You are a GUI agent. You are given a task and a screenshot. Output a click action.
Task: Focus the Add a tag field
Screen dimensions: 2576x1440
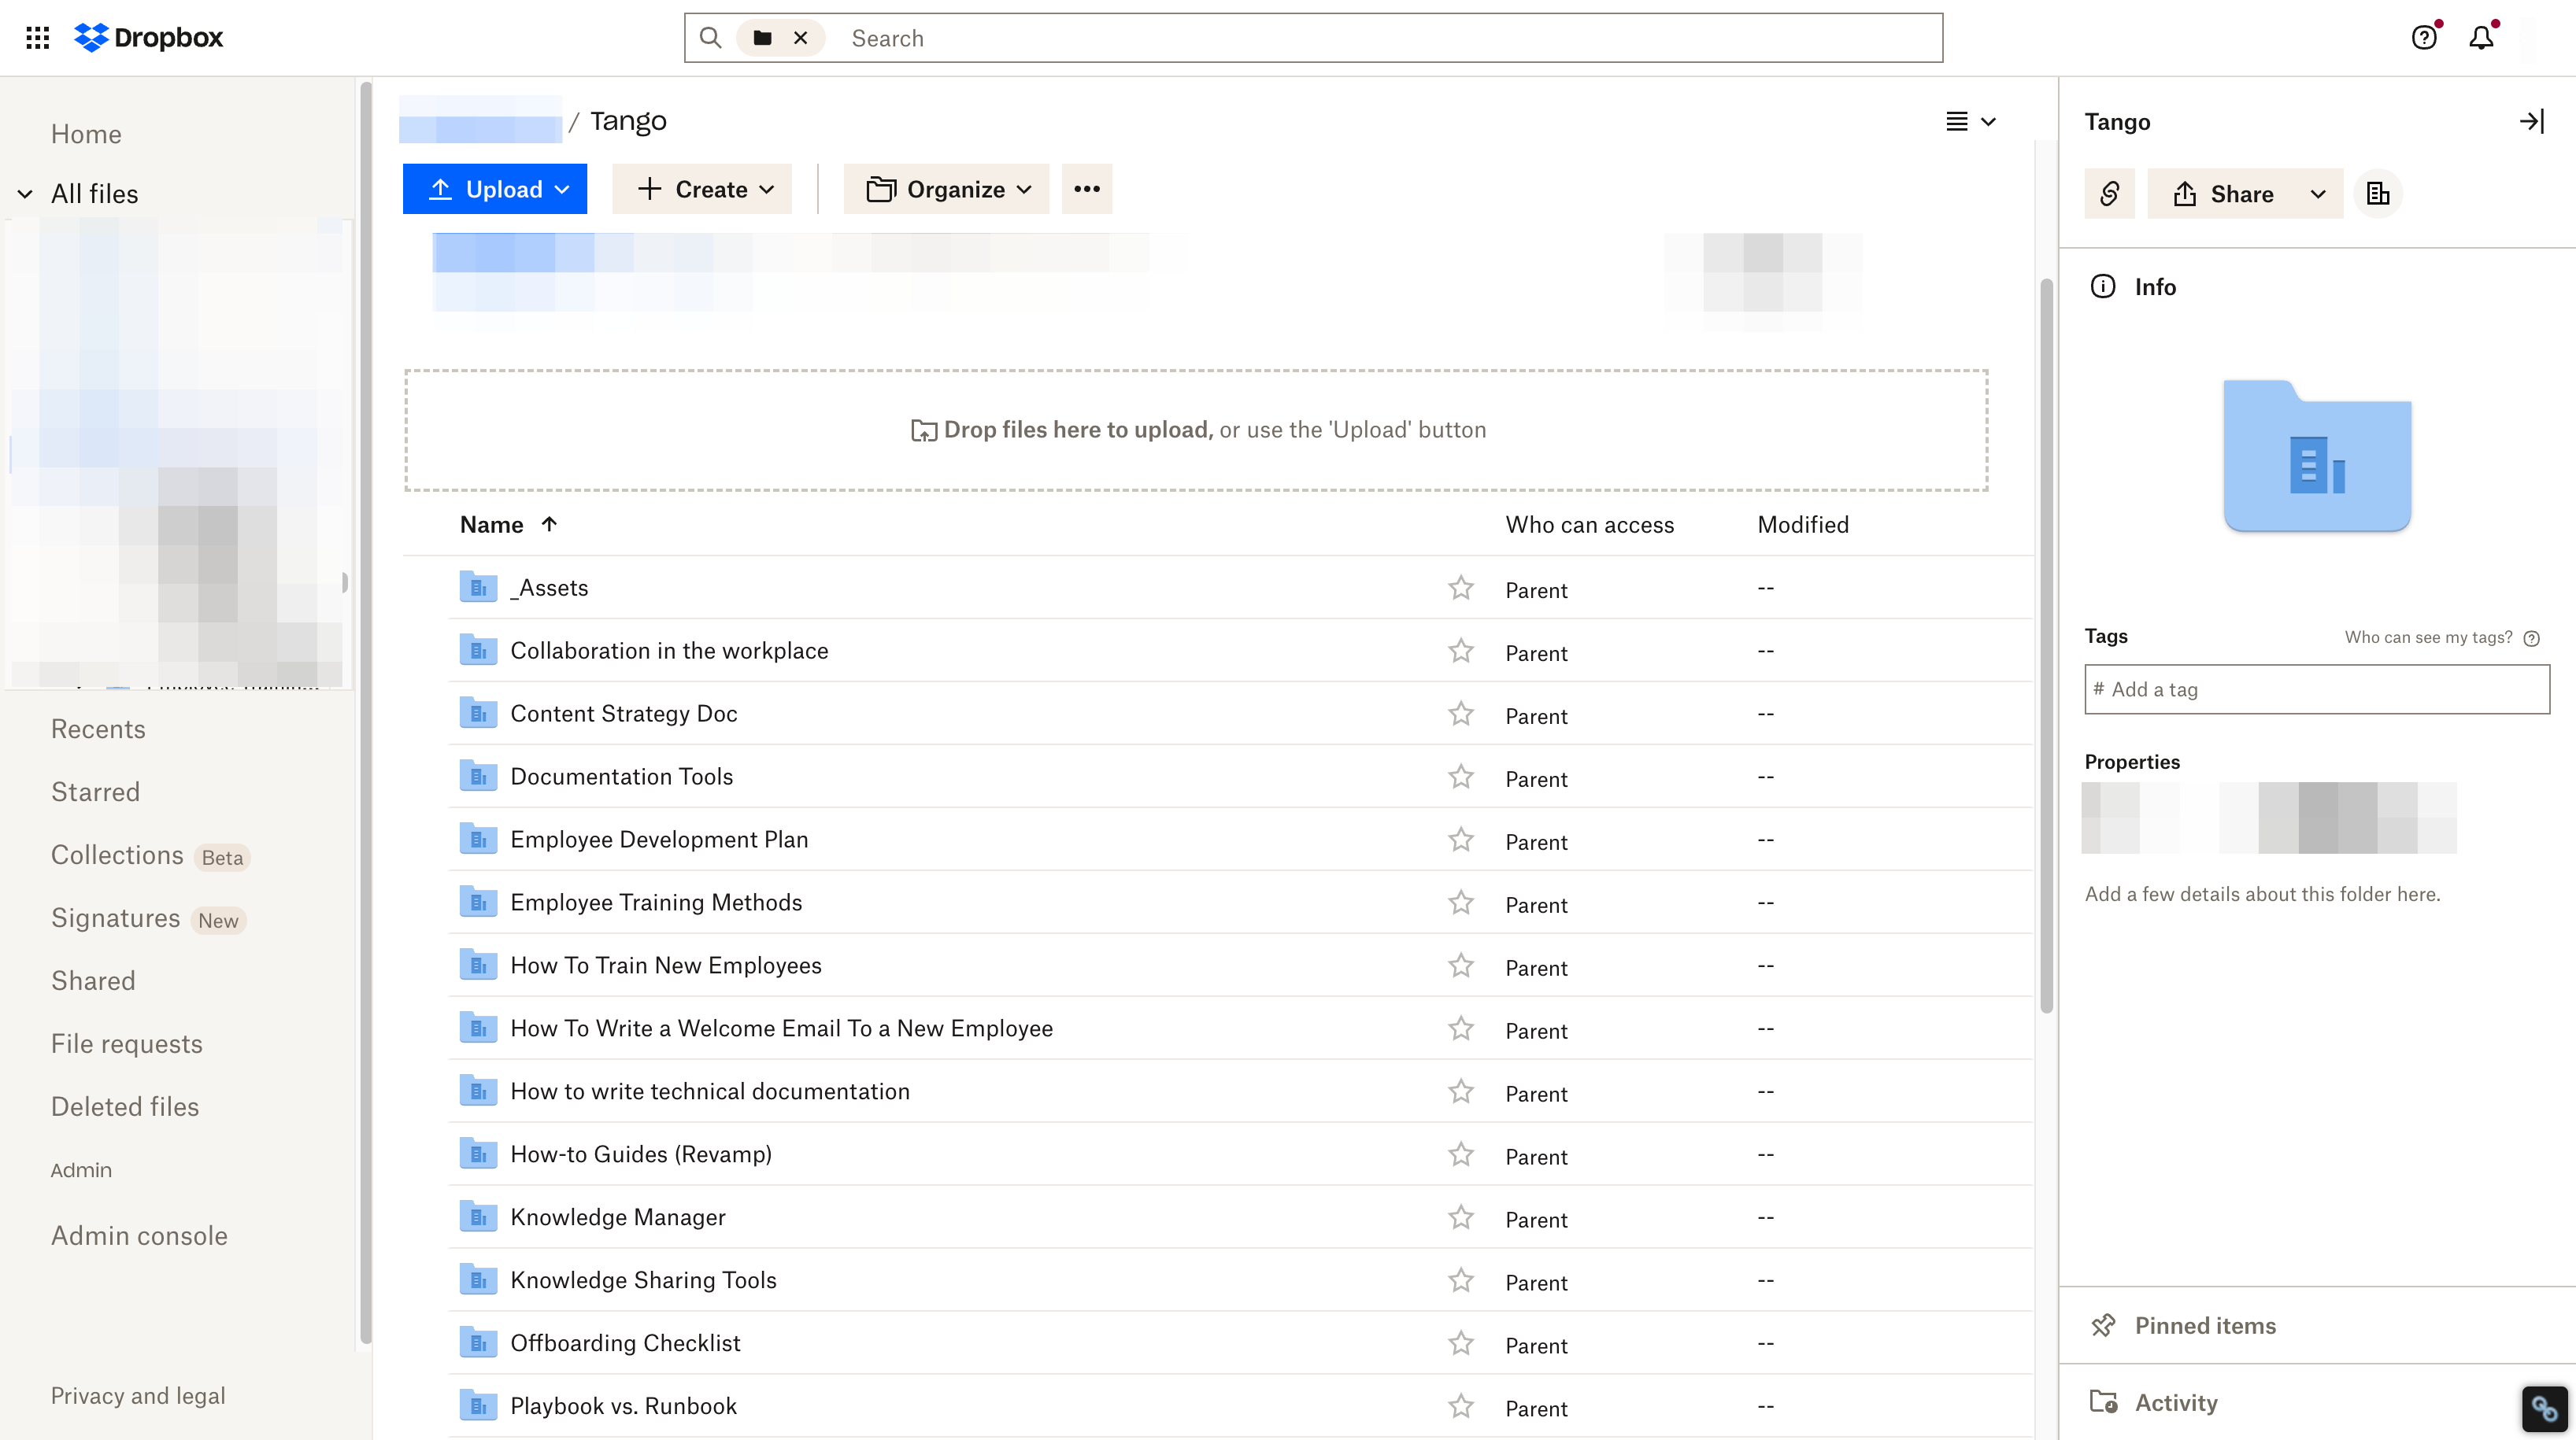tap(2317, 689)
